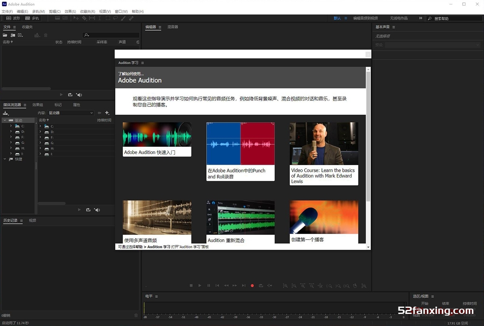The image size is (484, 326).
Task: Toggle loop playback in the Files panel
Action: (70, 95)
